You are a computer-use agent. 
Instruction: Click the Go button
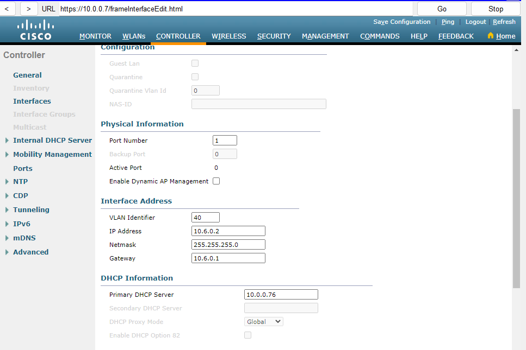tap(442, 9)
